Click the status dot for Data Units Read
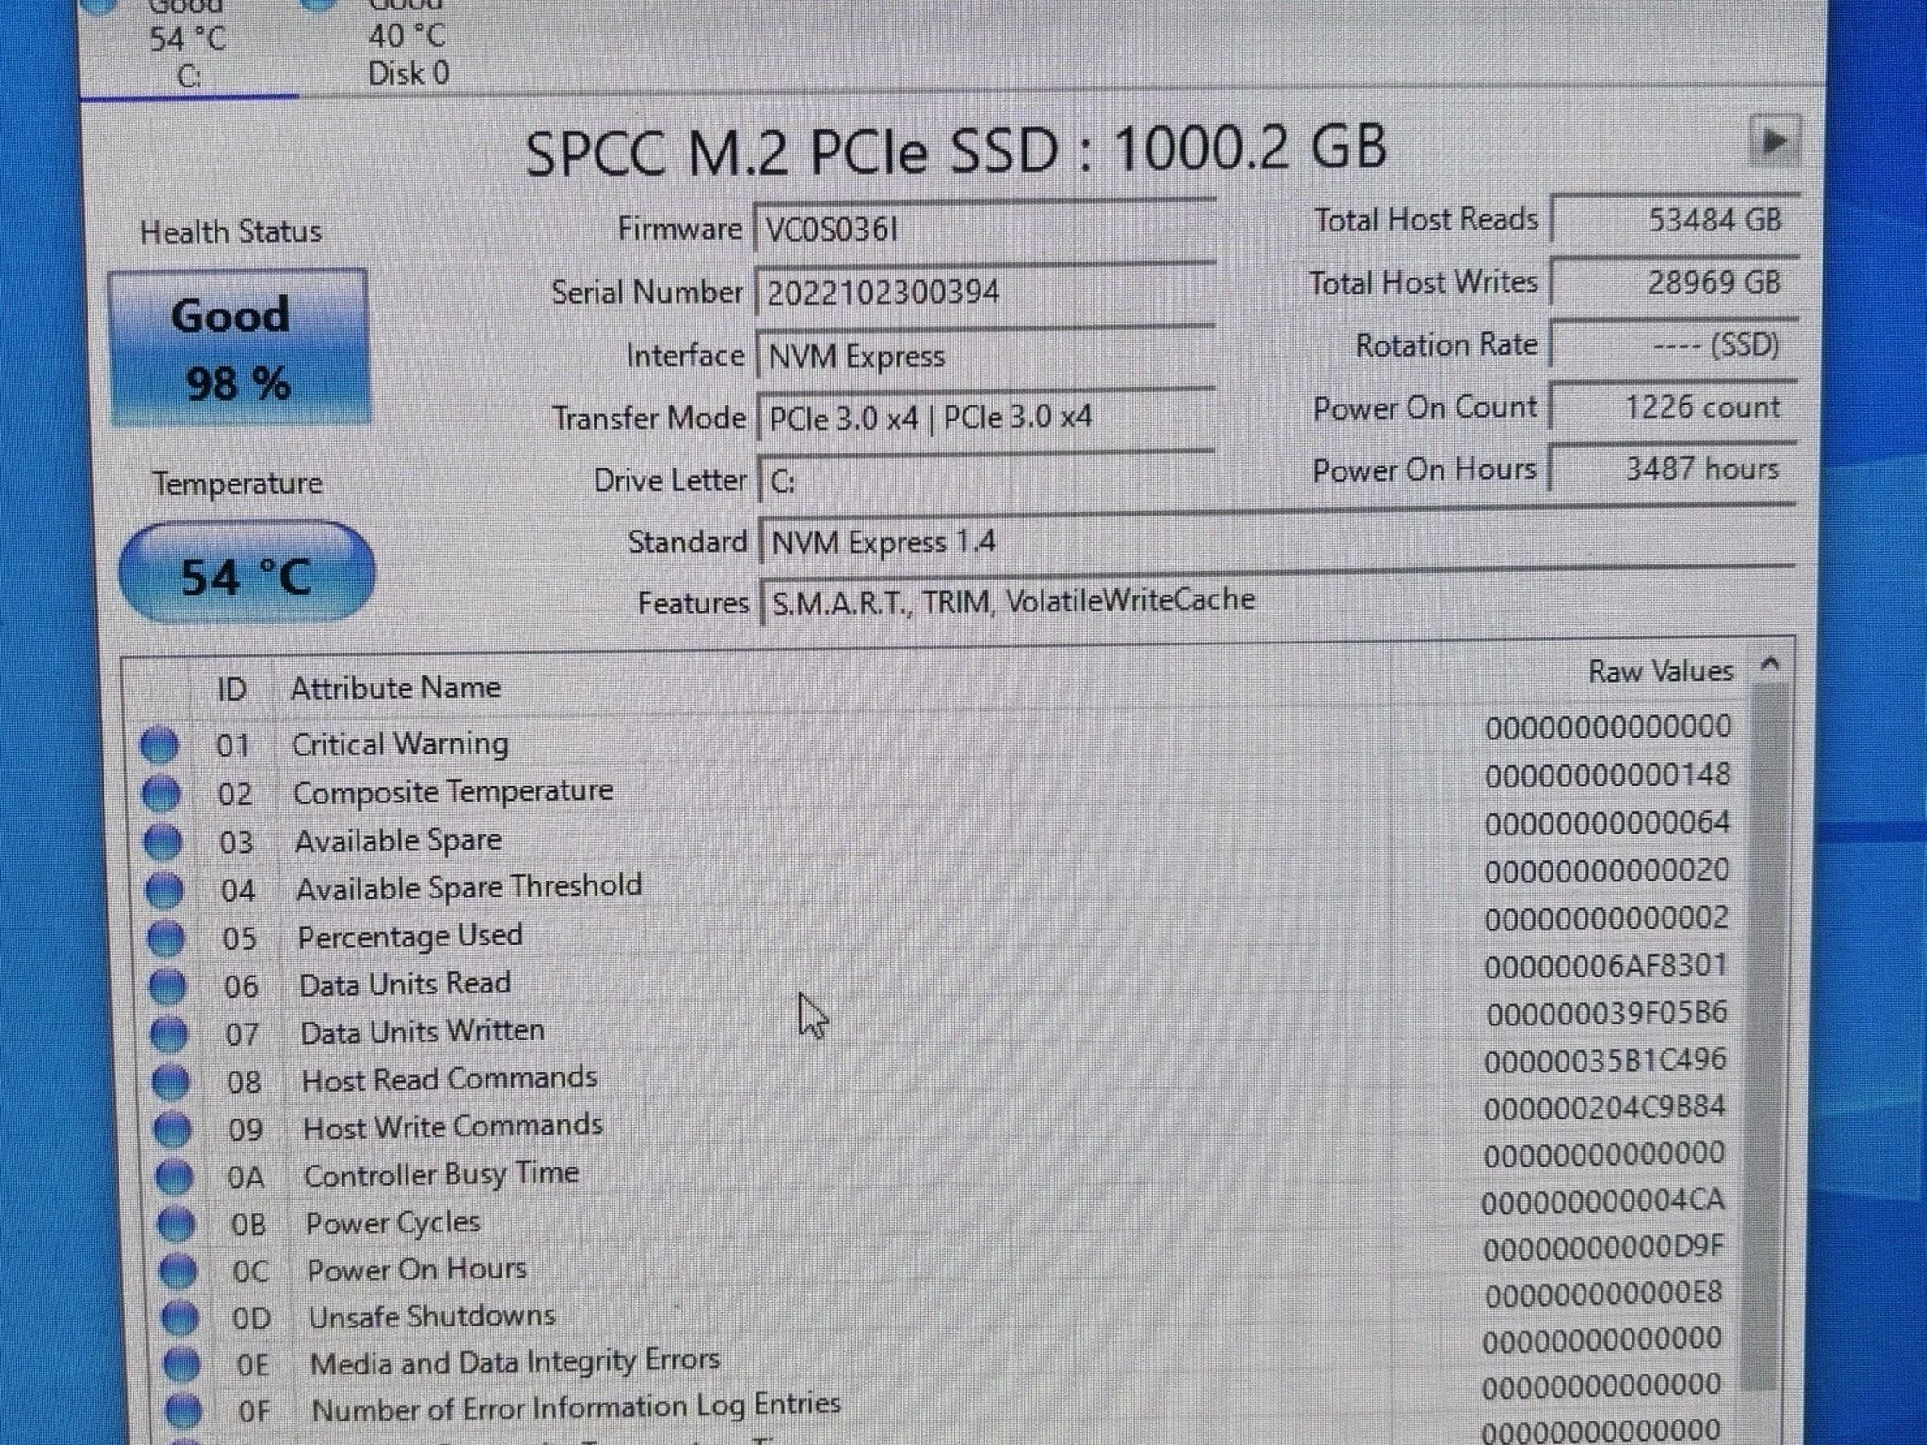Screen dimensions: 1927x1445 (168, 986)
